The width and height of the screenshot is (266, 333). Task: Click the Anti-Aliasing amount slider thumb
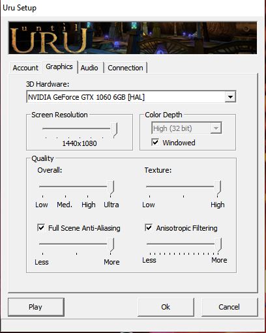click(111, 244)
